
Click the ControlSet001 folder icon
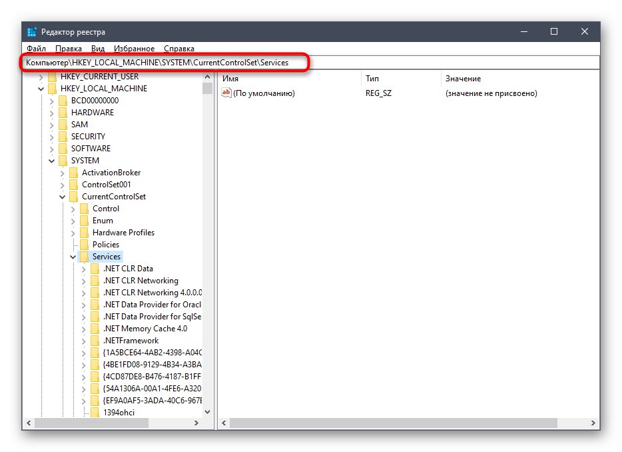[x=73, y=184]
